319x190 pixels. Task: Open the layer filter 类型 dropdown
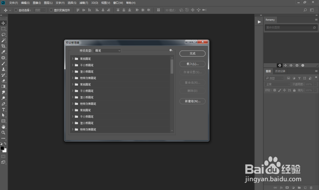coord(274,78)
